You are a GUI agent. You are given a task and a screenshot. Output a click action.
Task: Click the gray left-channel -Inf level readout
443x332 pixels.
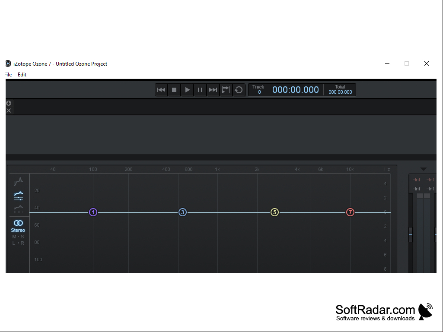417,189
